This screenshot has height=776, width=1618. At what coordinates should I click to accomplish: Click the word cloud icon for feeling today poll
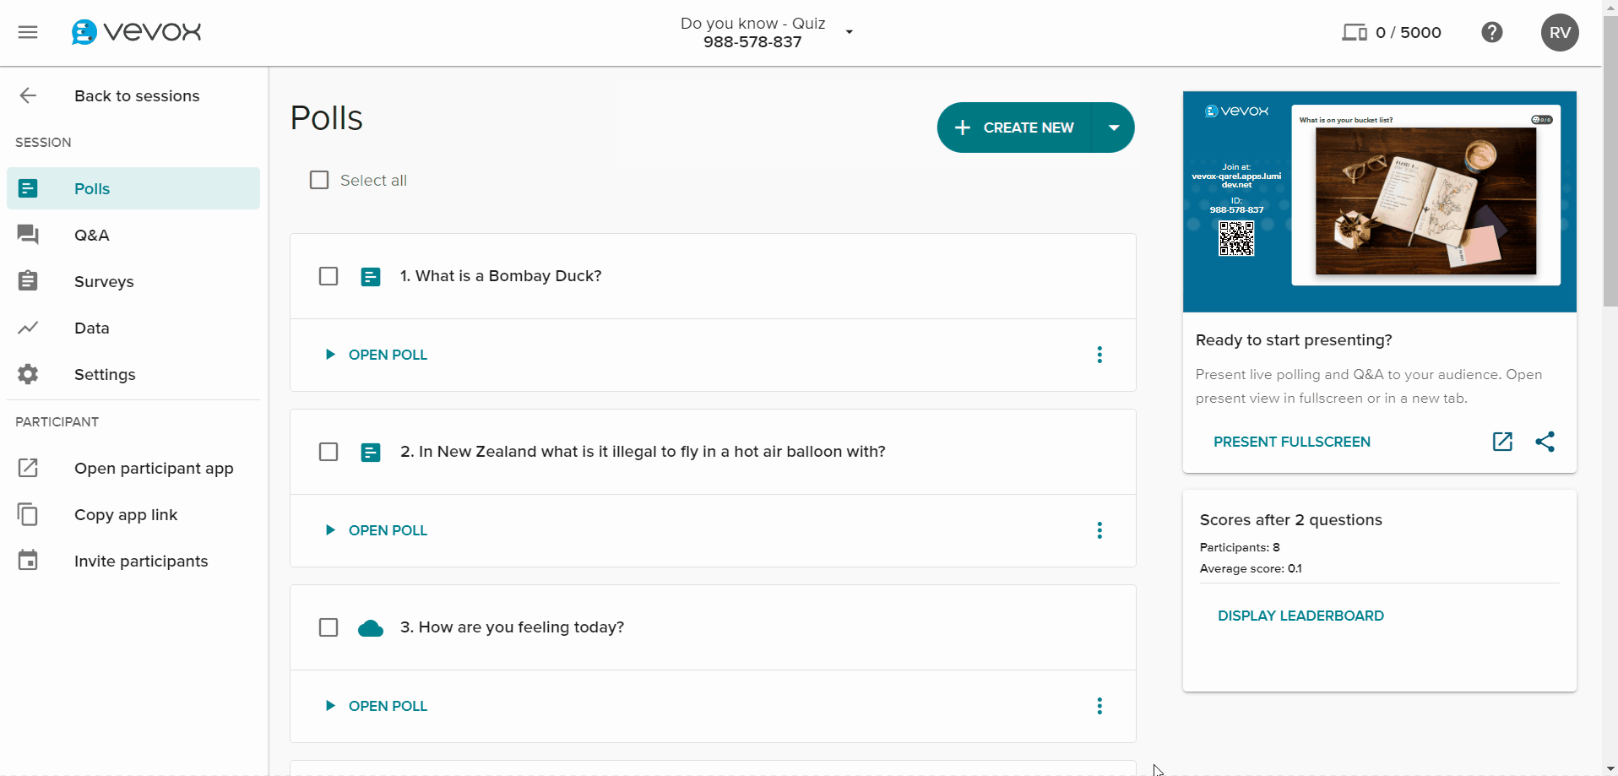coord(371,628)
